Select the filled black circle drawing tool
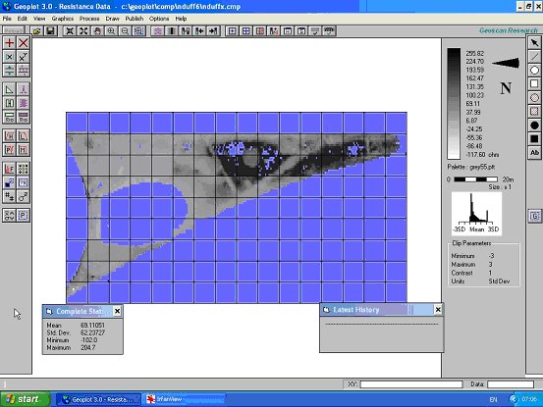Screen dimensions: 543x407 [534, 126]
